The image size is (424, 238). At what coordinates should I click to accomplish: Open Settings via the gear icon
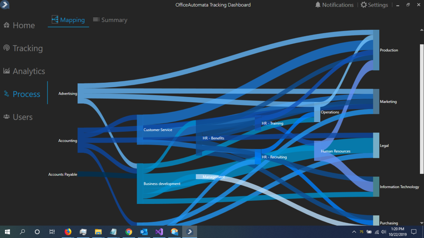point(364,5)
